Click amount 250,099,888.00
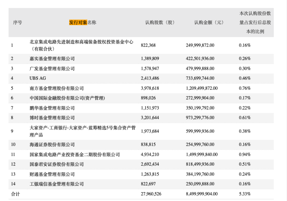Screen dimensions: 287x201 pos(200,184)
